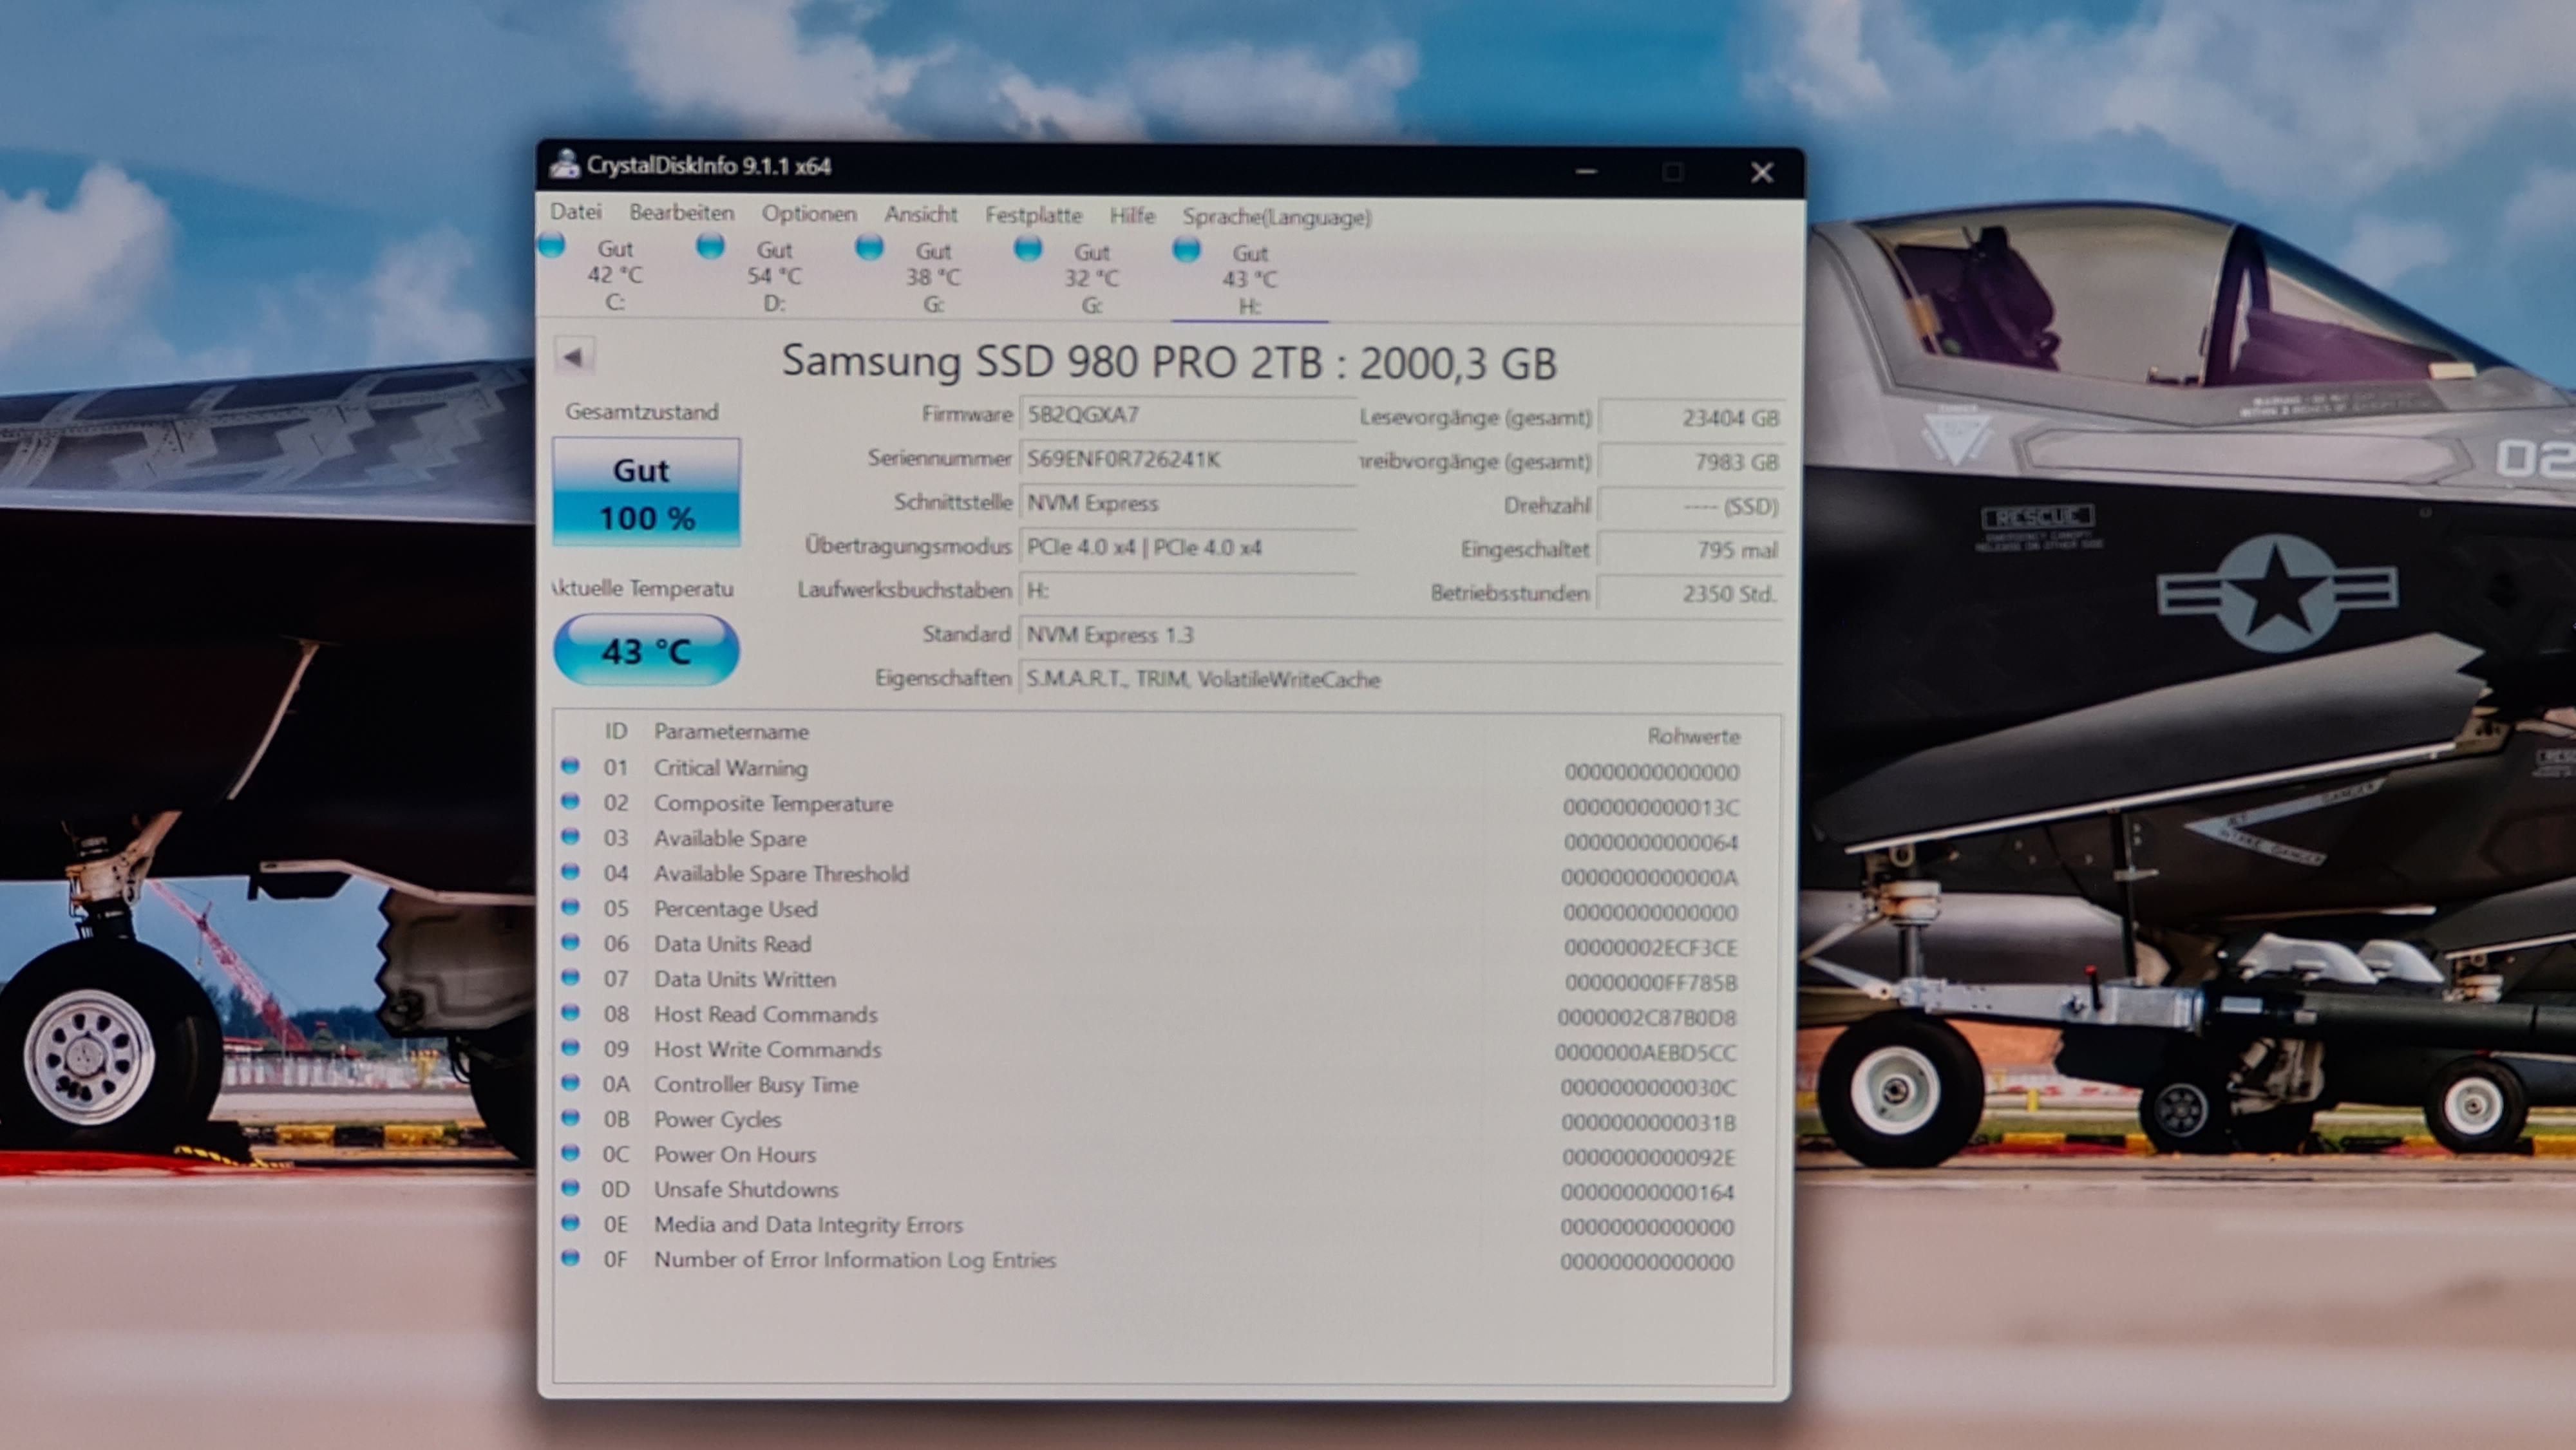
Task: Select the G: drive at 38 °C
Action: (x=932, y=277)
